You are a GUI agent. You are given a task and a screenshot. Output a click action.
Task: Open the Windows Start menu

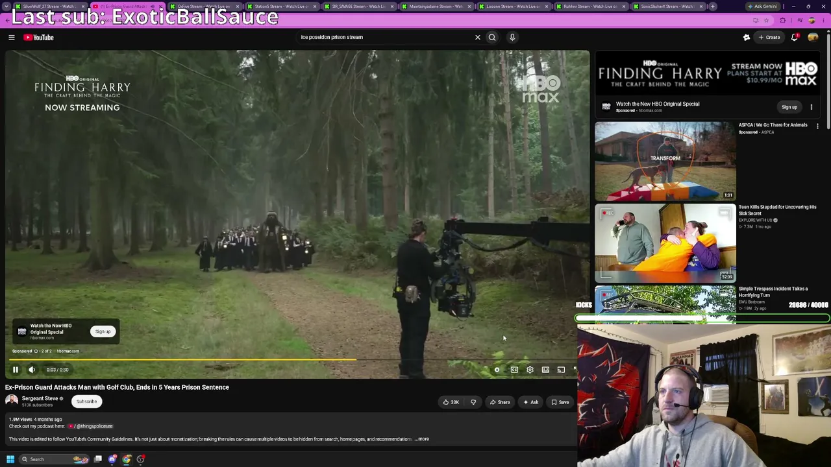point(10,459)
